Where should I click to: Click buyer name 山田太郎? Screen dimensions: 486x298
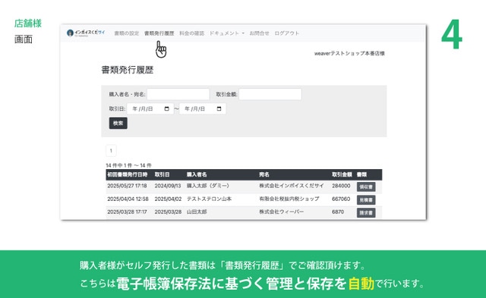click(x=197, y=212)
